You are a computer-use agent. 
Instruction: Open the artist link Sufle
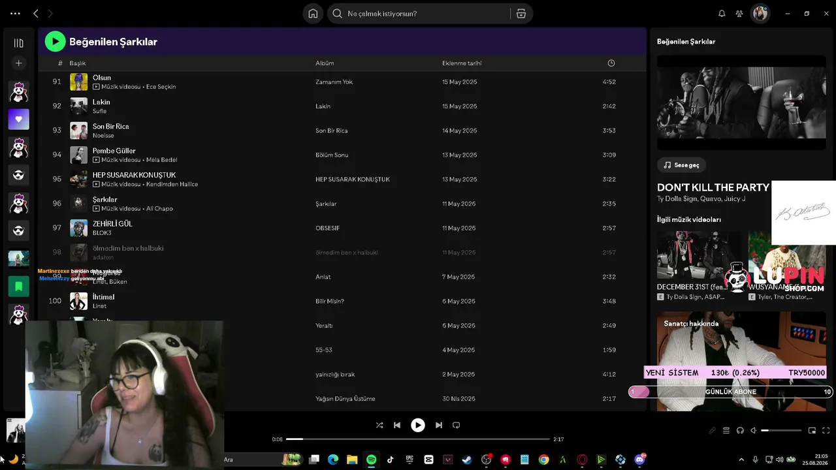(99, 111)
